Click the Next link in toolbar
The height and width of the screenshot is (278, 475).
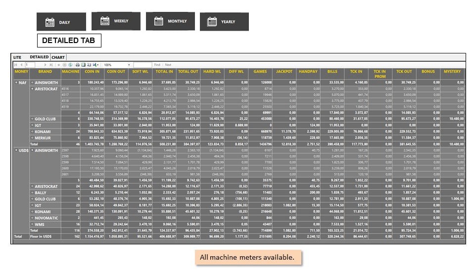(x=168, y=65)
